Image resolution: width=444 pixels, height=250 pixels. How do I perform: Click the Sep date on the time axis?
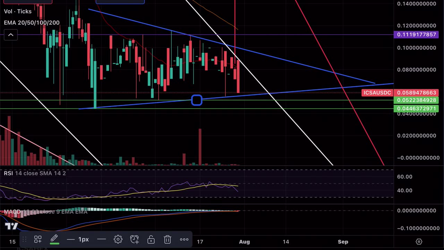click(x=343, y=242)
